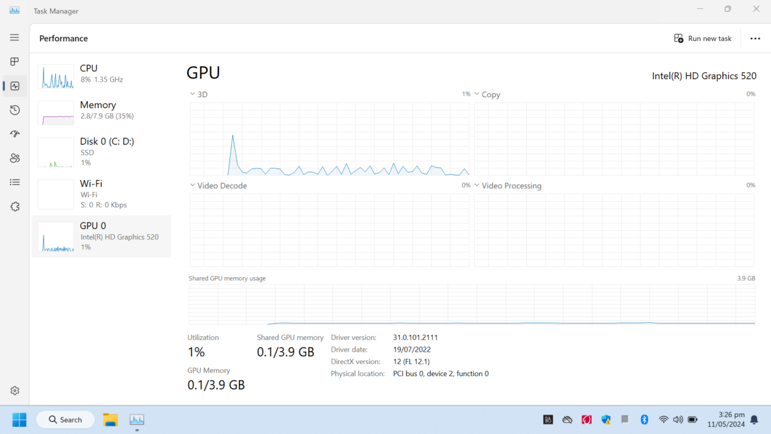The image size is (771, 434).
Task: Open the App history page icon
Action: coord(15,110)
